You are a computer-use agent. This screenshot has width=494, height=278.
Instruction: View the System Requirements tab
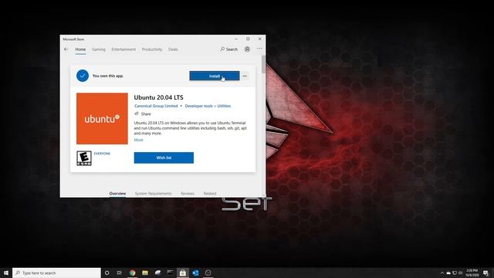(x=153, y=194)
